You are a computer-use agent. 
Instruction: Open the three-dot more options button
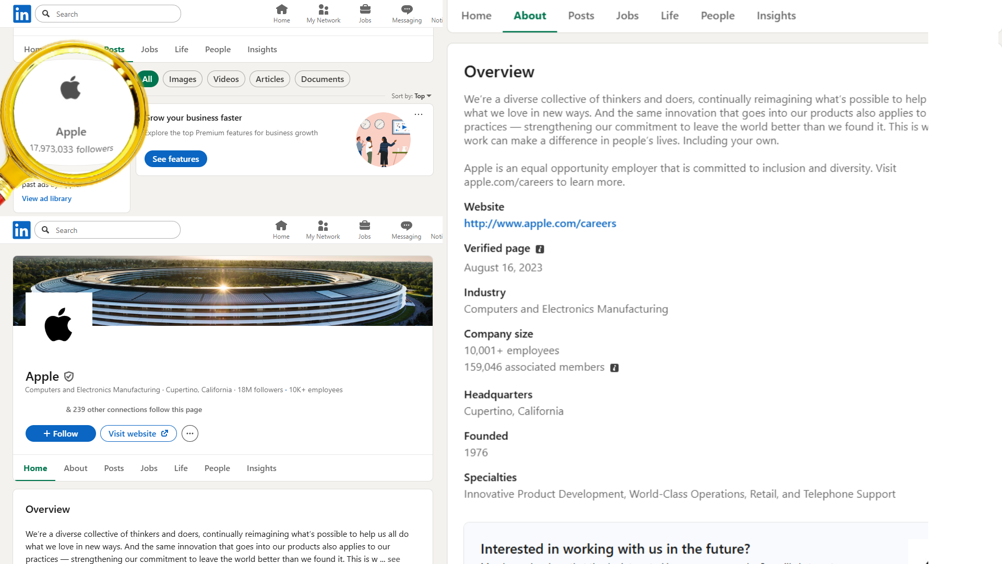pyautogui.click(x=190, y=433)
